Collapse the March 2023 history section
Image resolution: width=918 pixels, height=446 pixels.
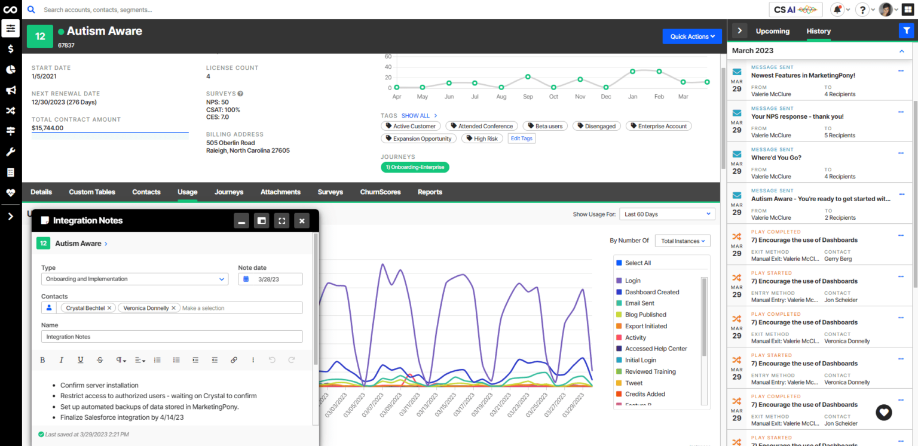(901, 51)
